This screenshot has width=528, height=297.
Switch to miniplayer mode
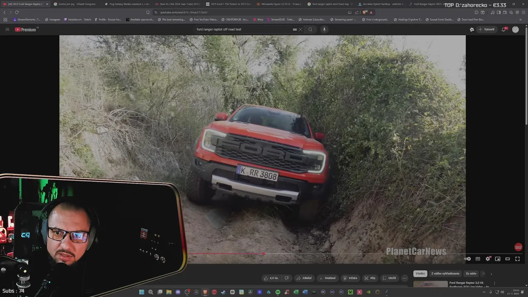click(x=498, y=259)
